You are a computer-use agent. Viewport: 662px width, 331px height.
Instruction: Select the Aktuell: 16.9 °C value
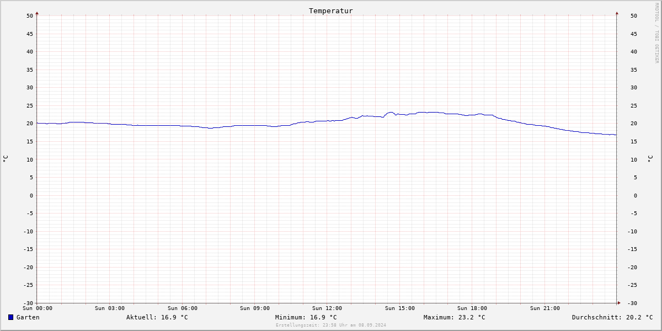click(157, 317)
